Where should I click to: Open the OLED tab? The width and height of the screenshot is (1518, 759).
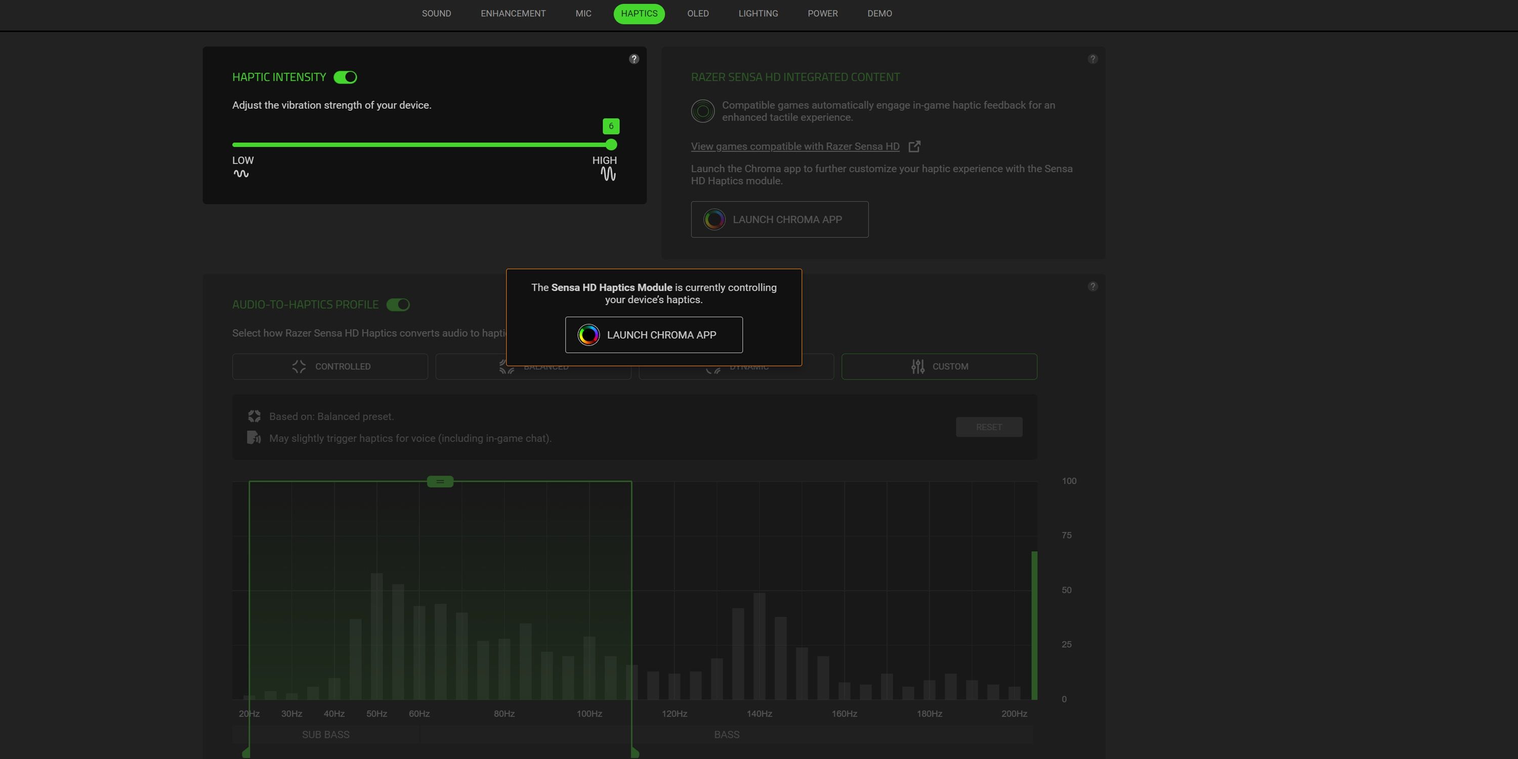[698, 14]
